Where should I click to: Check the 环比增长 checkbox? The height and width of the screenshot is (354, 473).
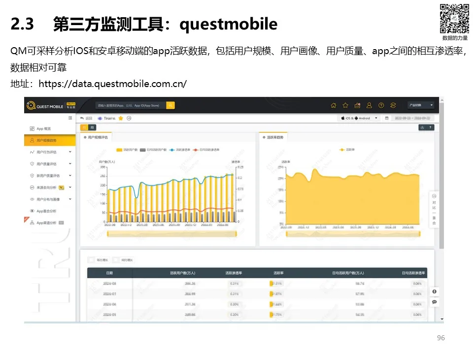(x=91, y=260)
